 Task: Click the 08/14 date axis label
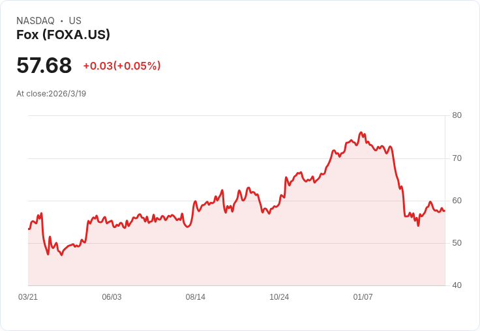(x=195, y=296)
